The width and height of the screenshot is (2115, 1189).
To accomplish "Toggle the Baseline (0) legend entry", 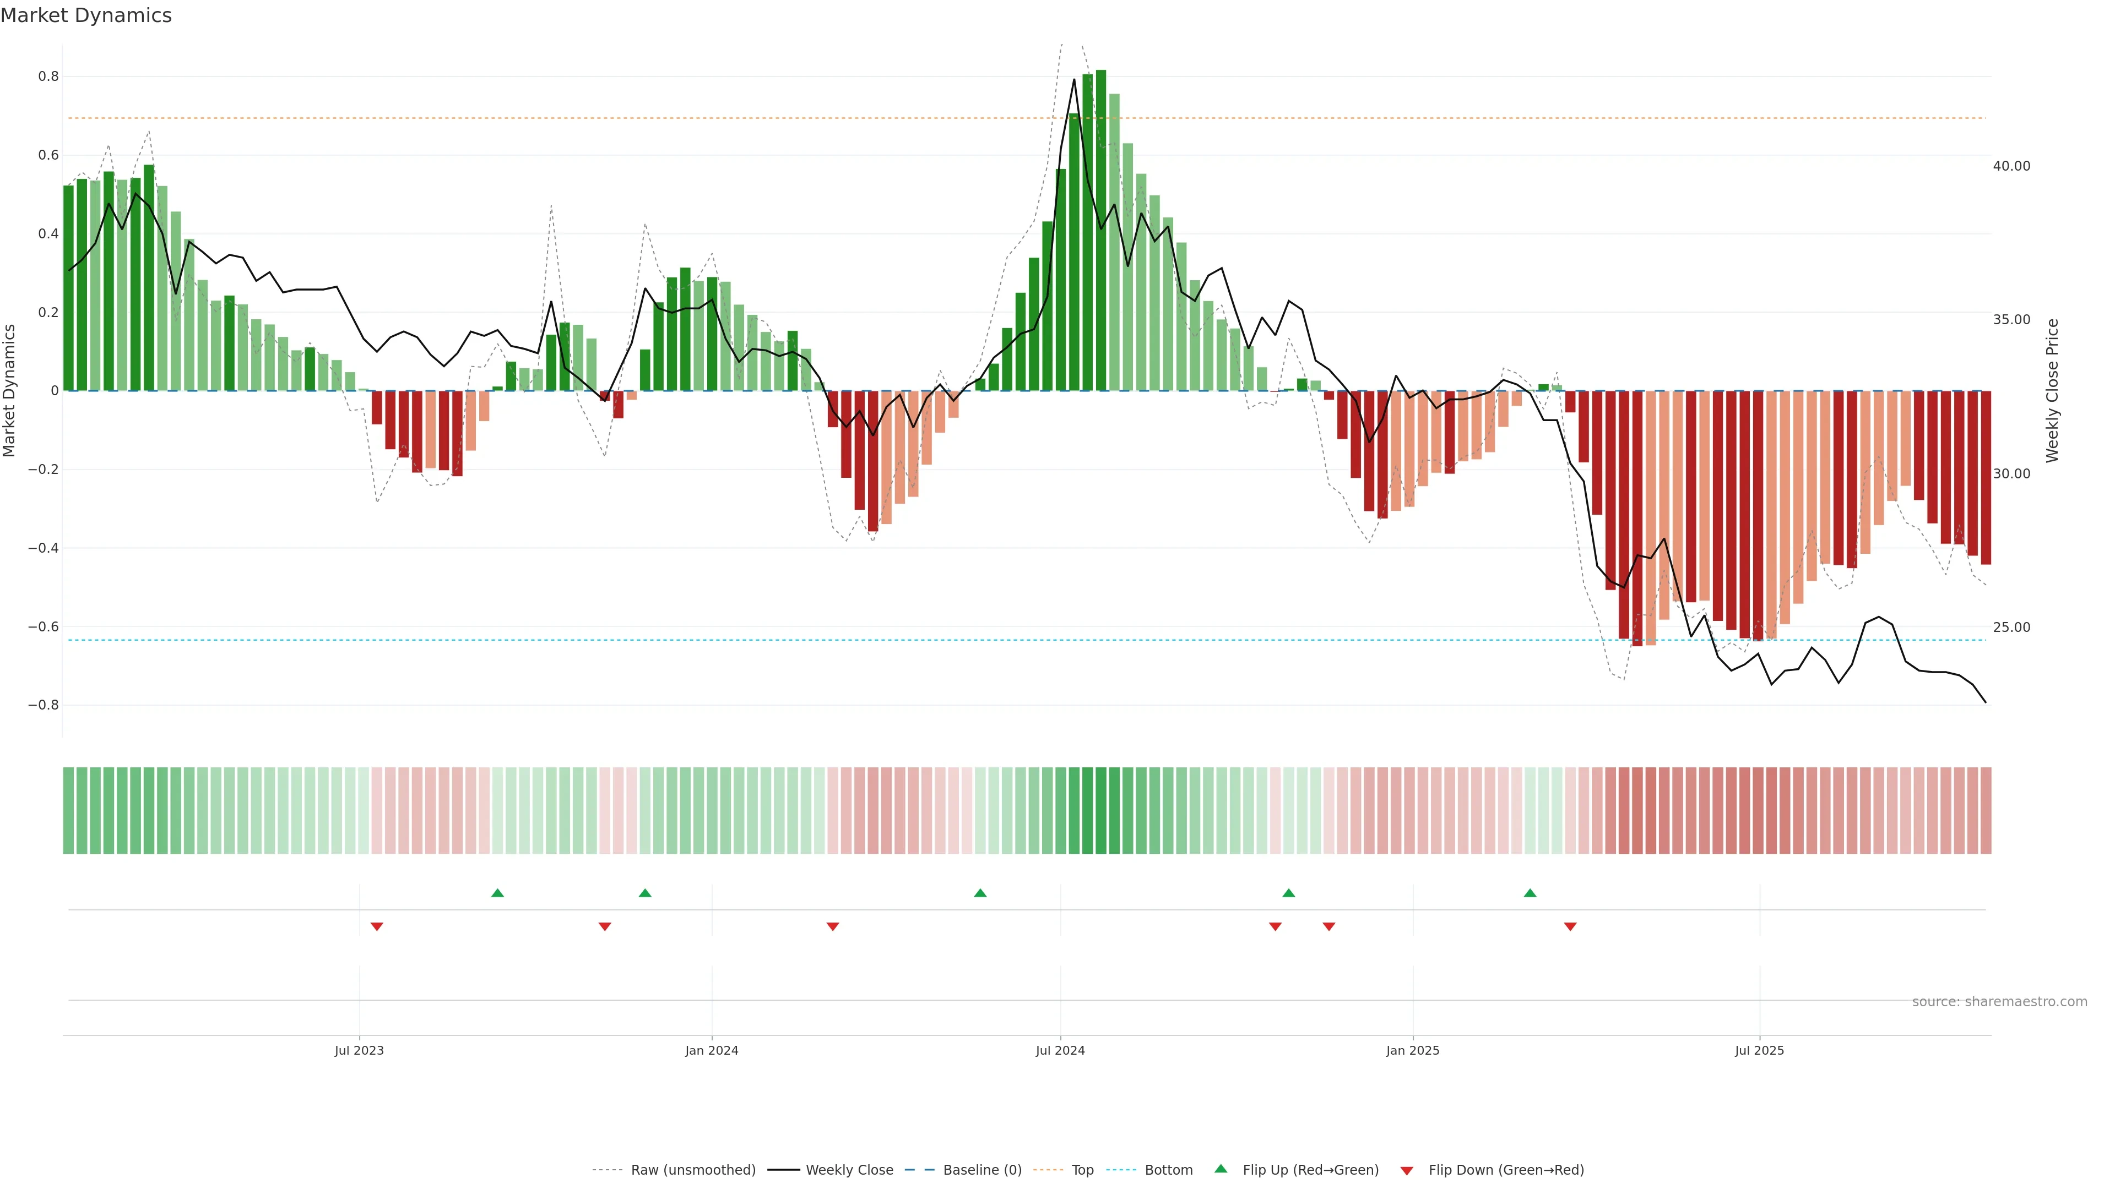I will point(982,1170).
